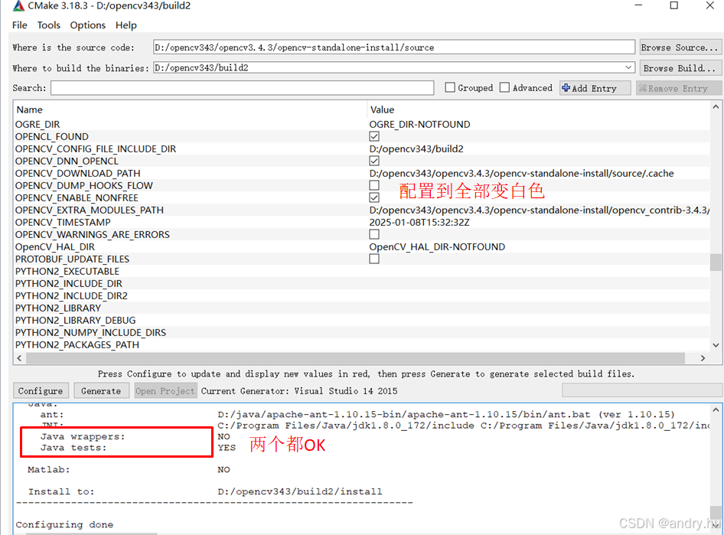Click inside the Search field
724x535 pixels.
click(x=230, y=87)
